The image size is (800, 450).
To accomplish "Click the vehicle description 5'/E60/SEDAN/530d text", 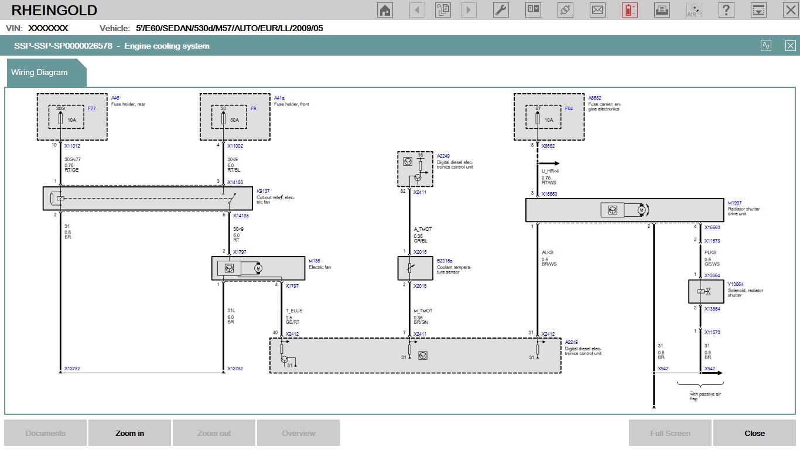I will click(230, 28).
